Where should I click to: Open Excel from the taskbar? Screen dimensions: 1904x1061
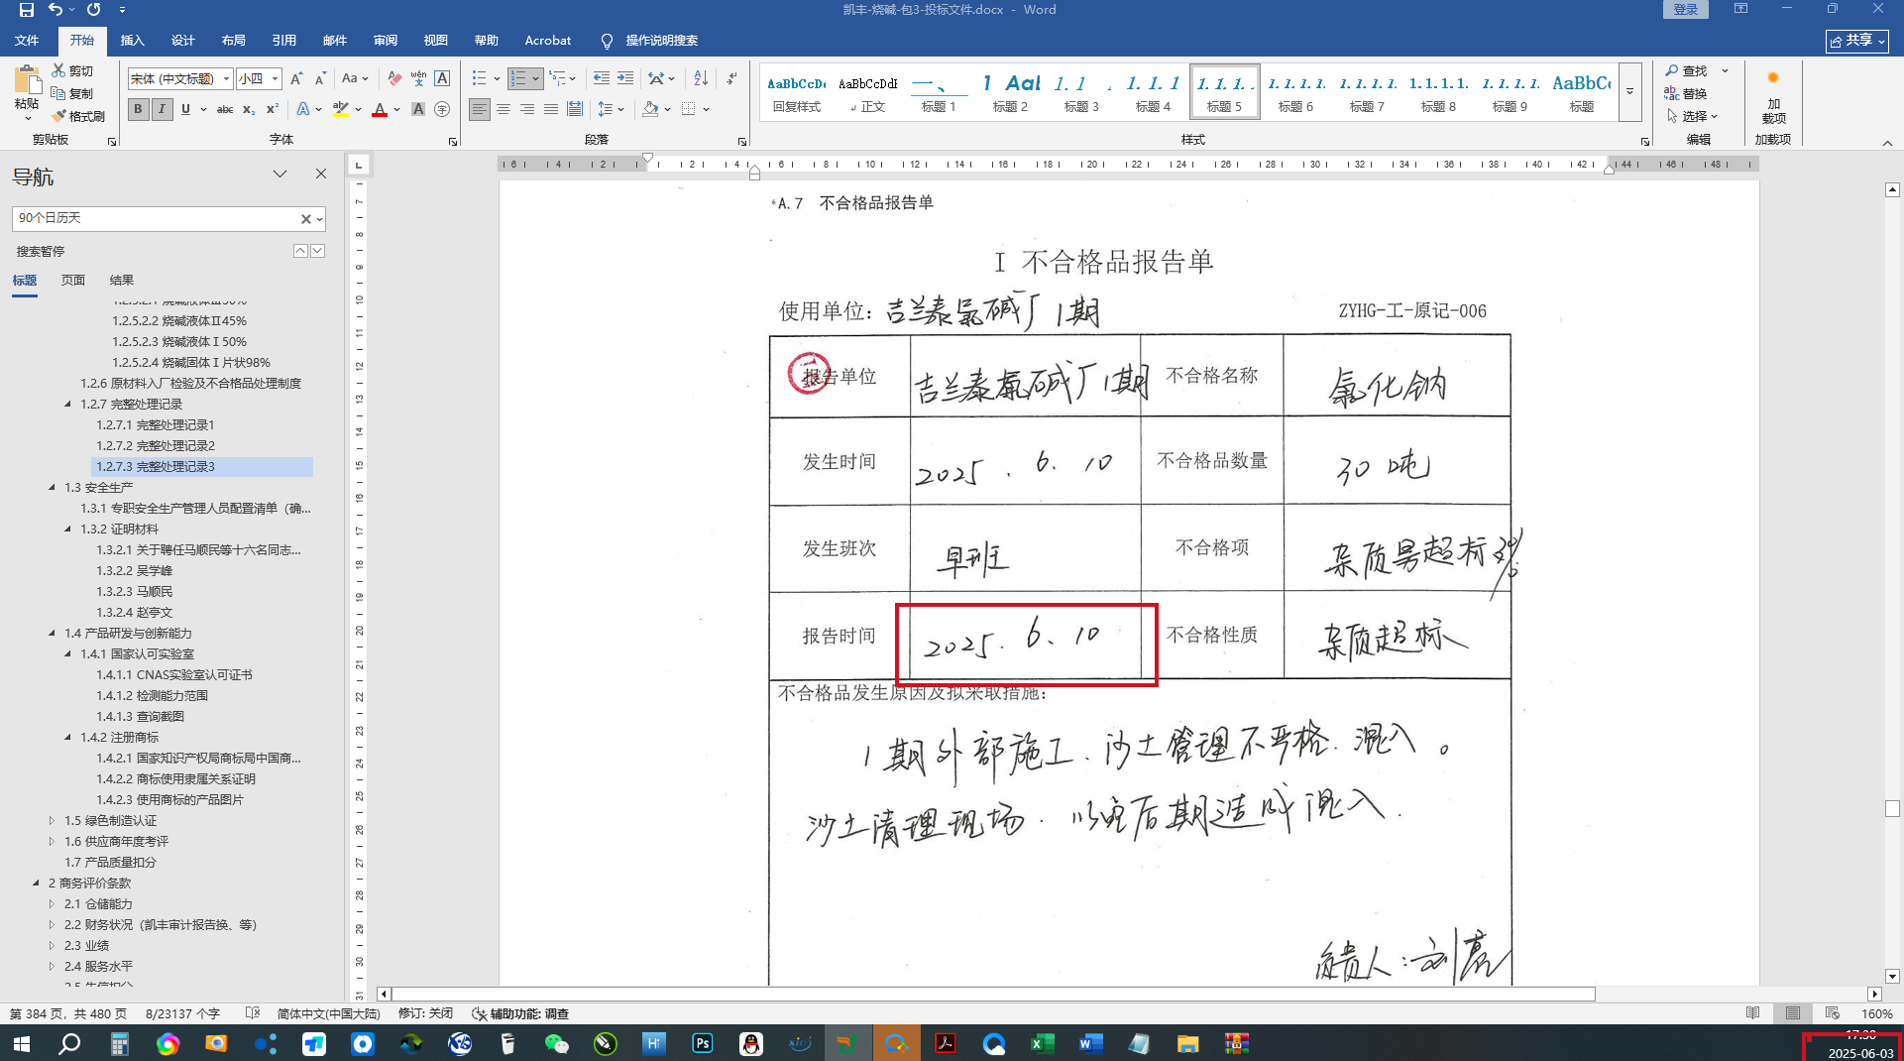(x=1043, y=1043)
